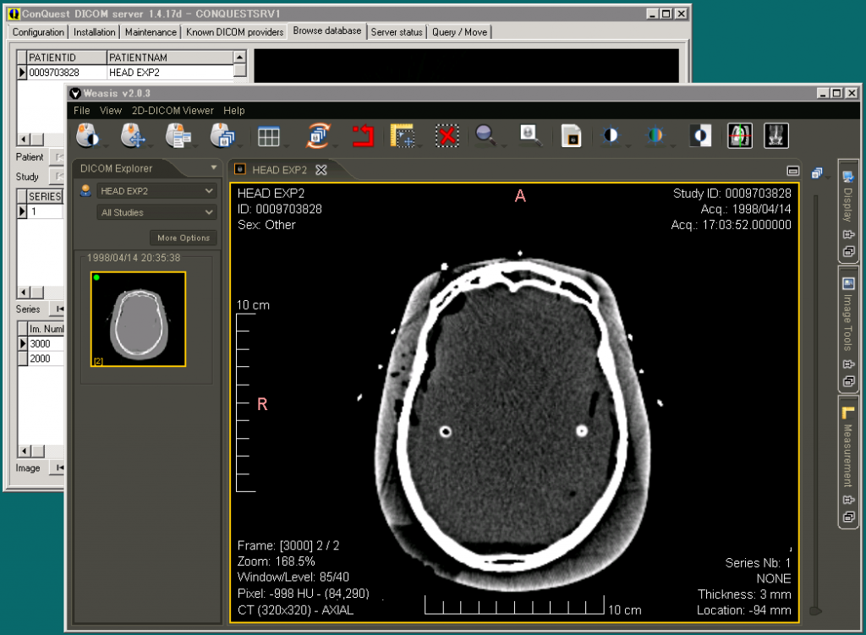Open the grid layout toolbar icon
Image resolution: width=866 pixels, height=635 pixels.
click(x=269, y=135)
